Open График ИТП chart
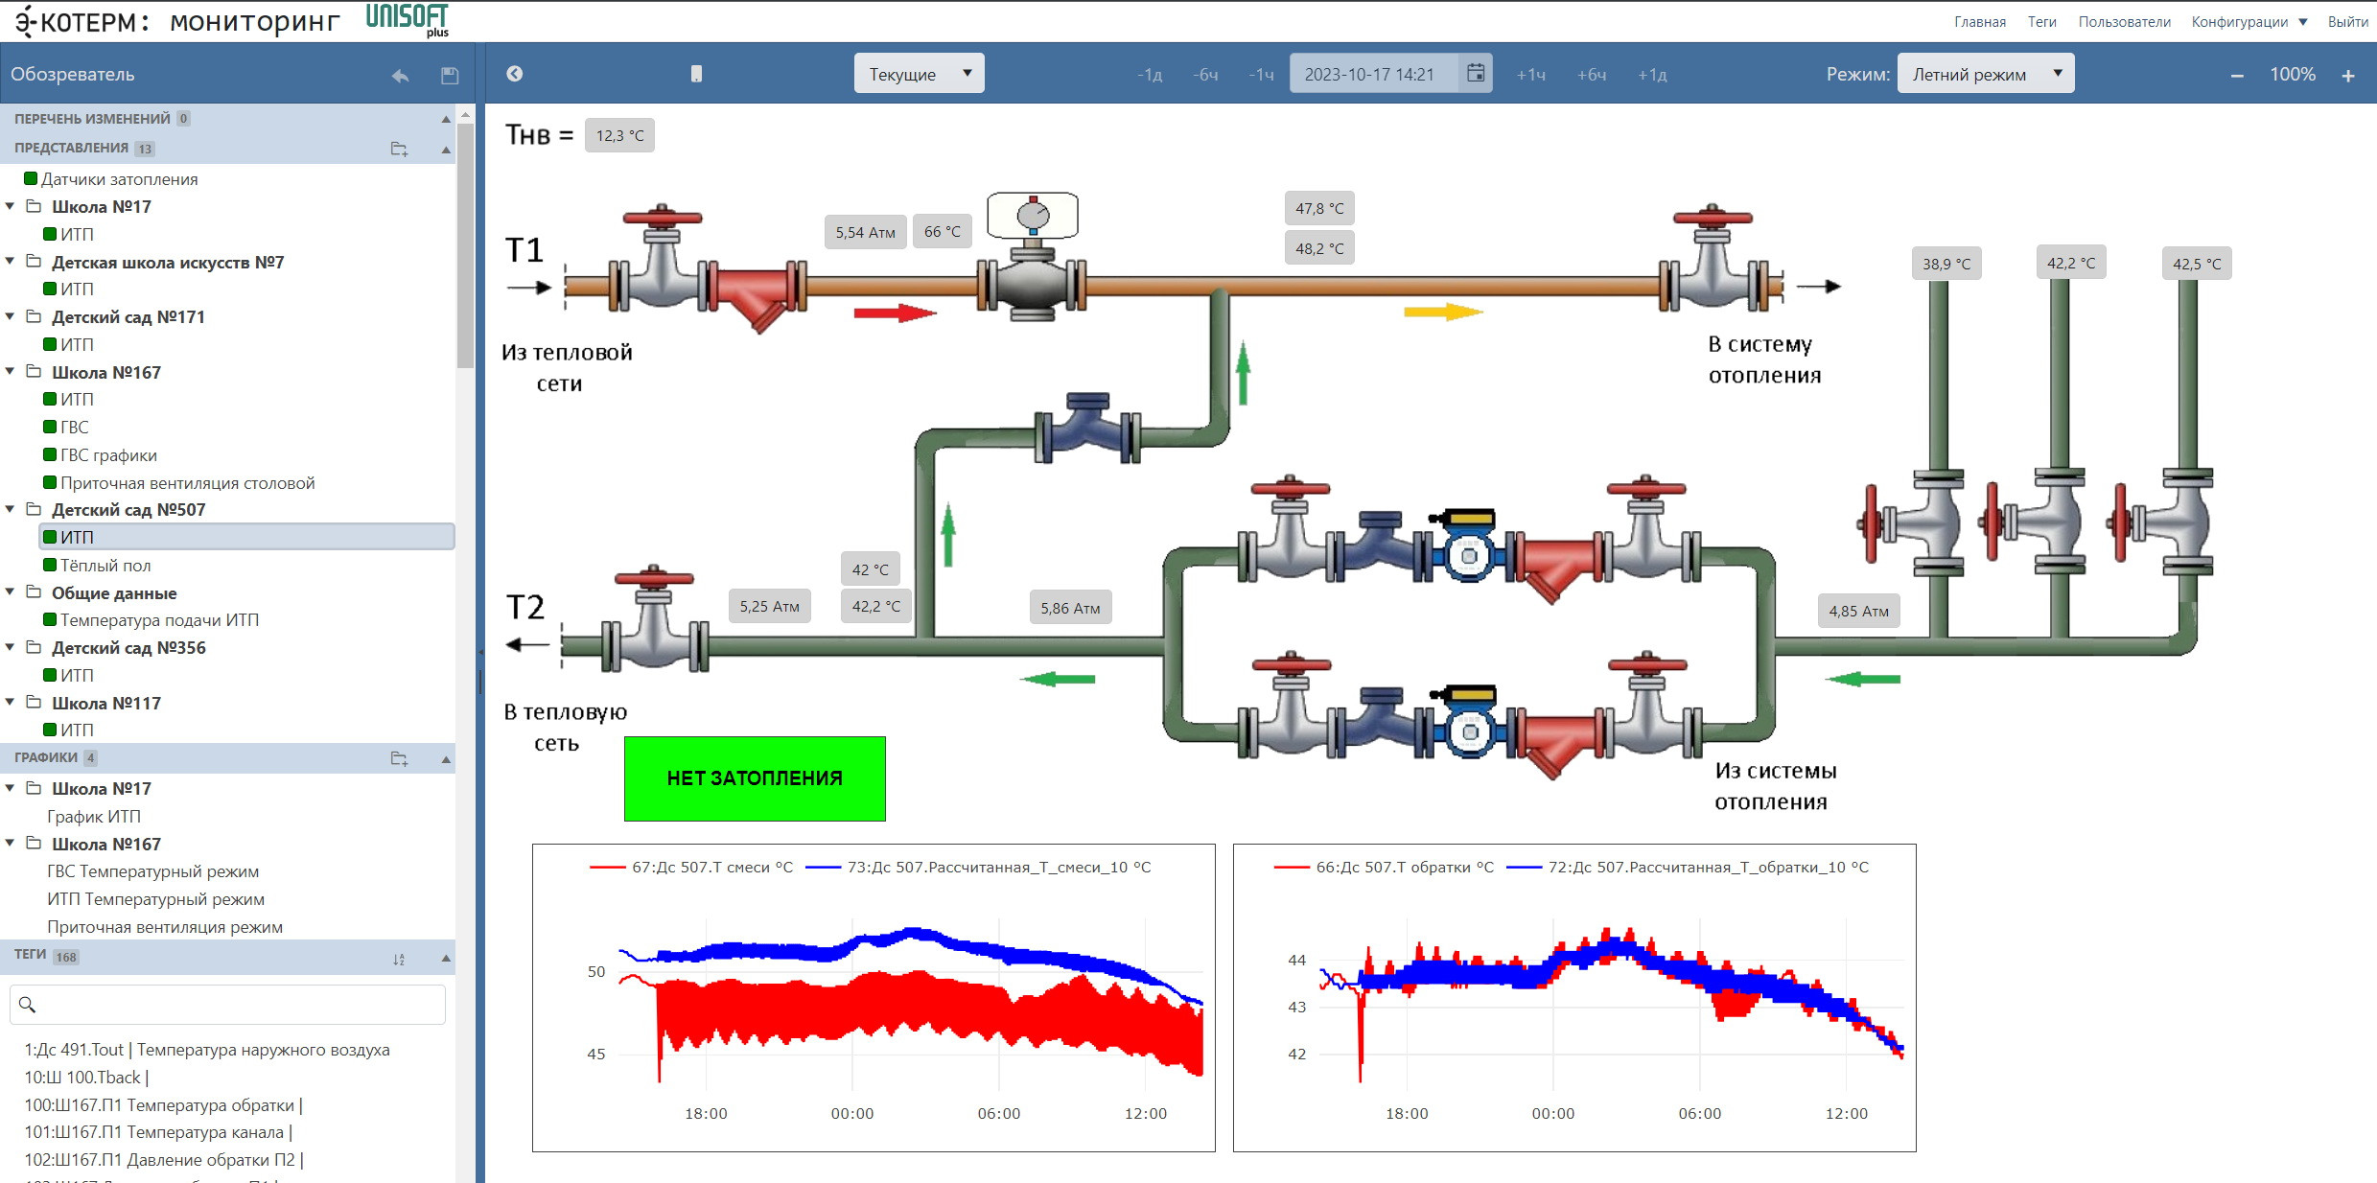This screenshot has height=1183, width=2377. click(x=94, y=816)
